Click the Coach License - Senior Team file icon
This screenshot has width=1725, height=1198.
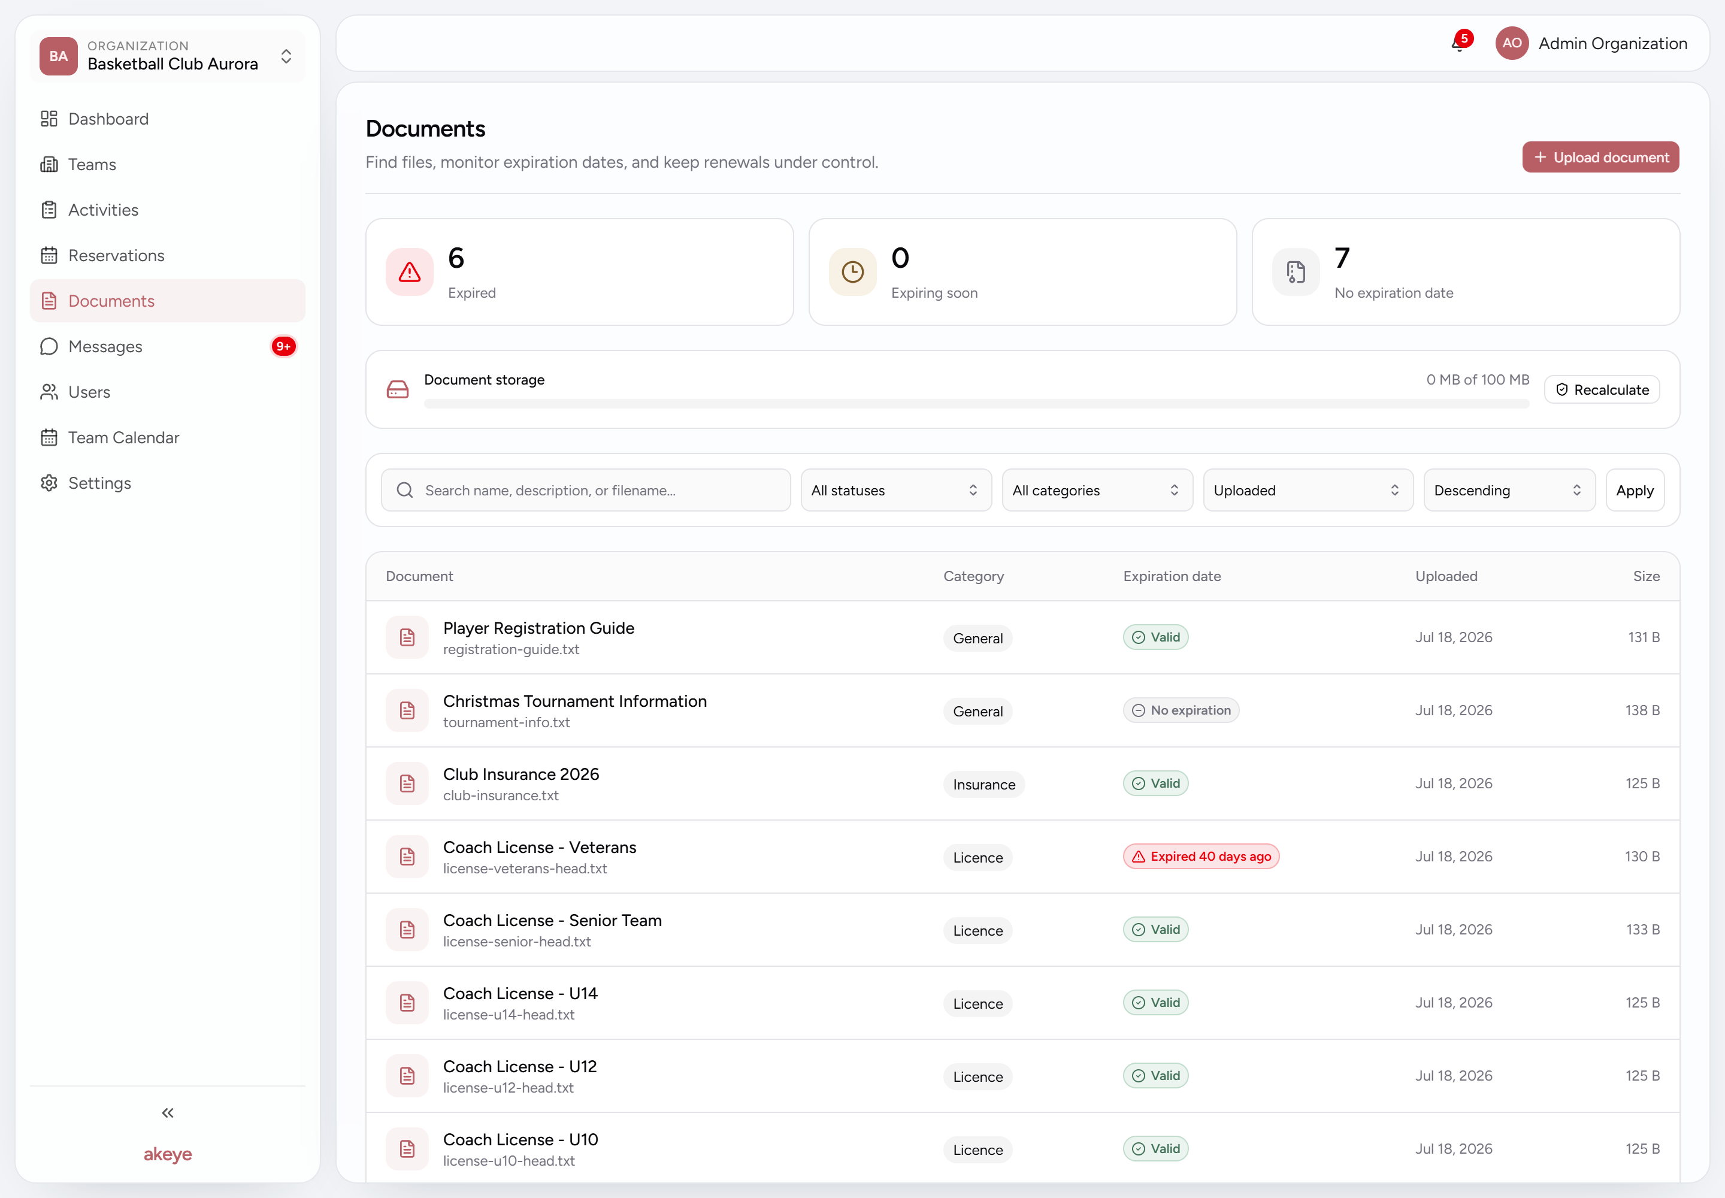407,929
